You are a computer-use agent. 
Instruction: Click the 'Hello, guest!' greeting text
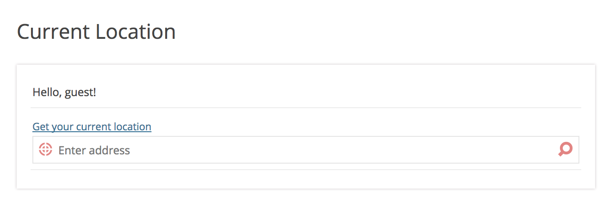point(64,92)
